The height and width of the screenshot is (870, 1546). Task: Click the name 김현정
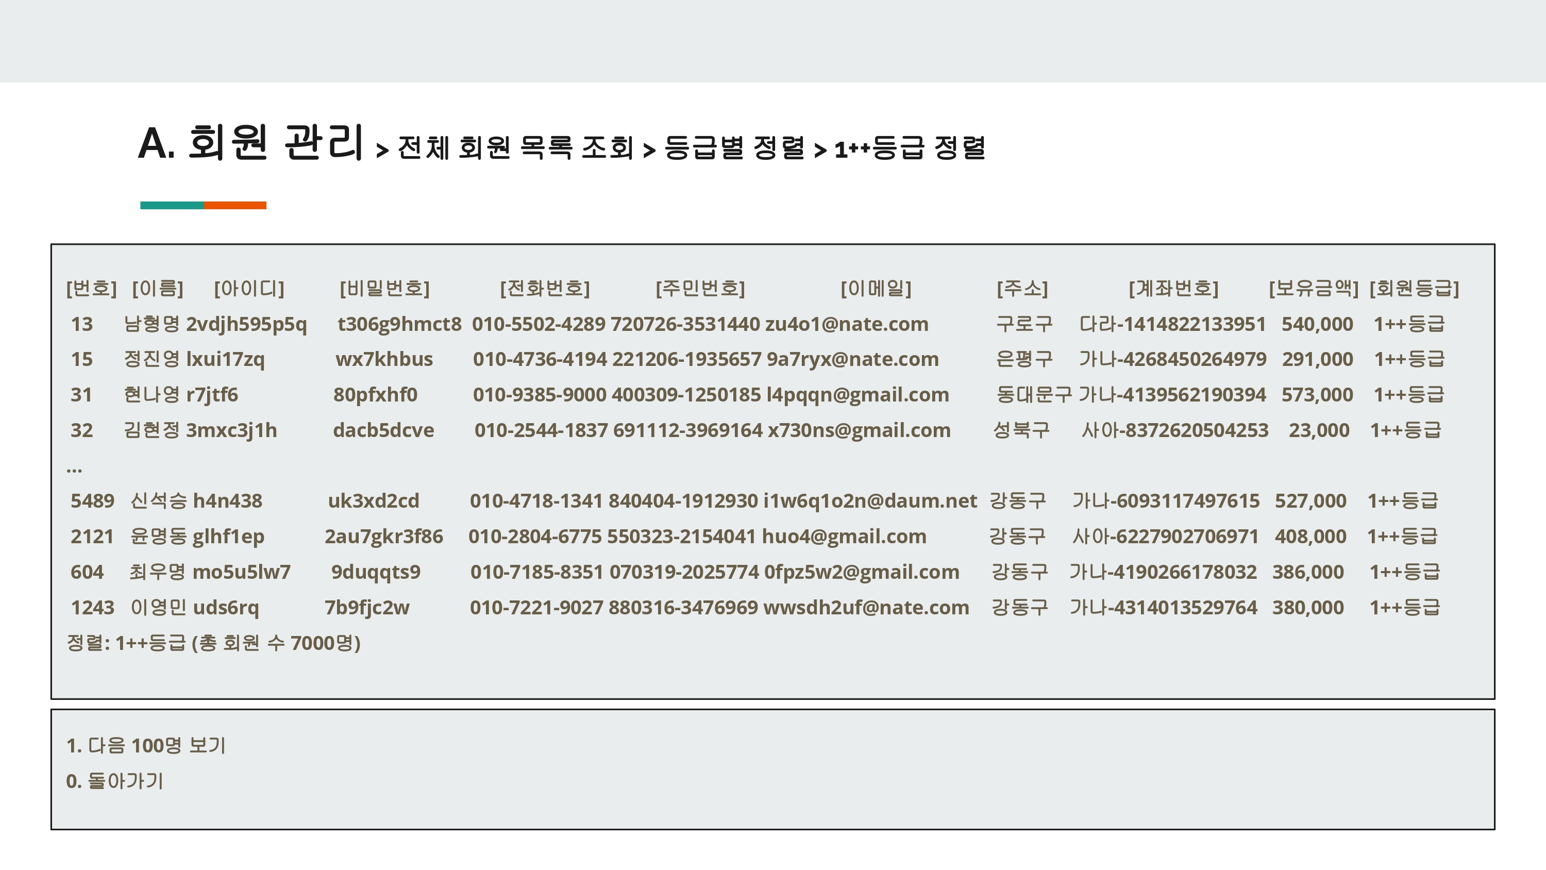[x=151, y=430]
